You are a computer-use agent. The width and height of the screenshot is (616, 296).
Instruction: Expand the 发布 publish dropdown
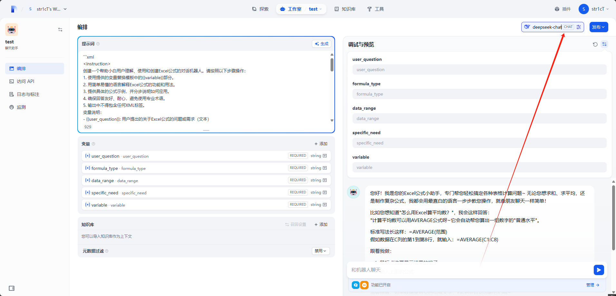point(599,27)
